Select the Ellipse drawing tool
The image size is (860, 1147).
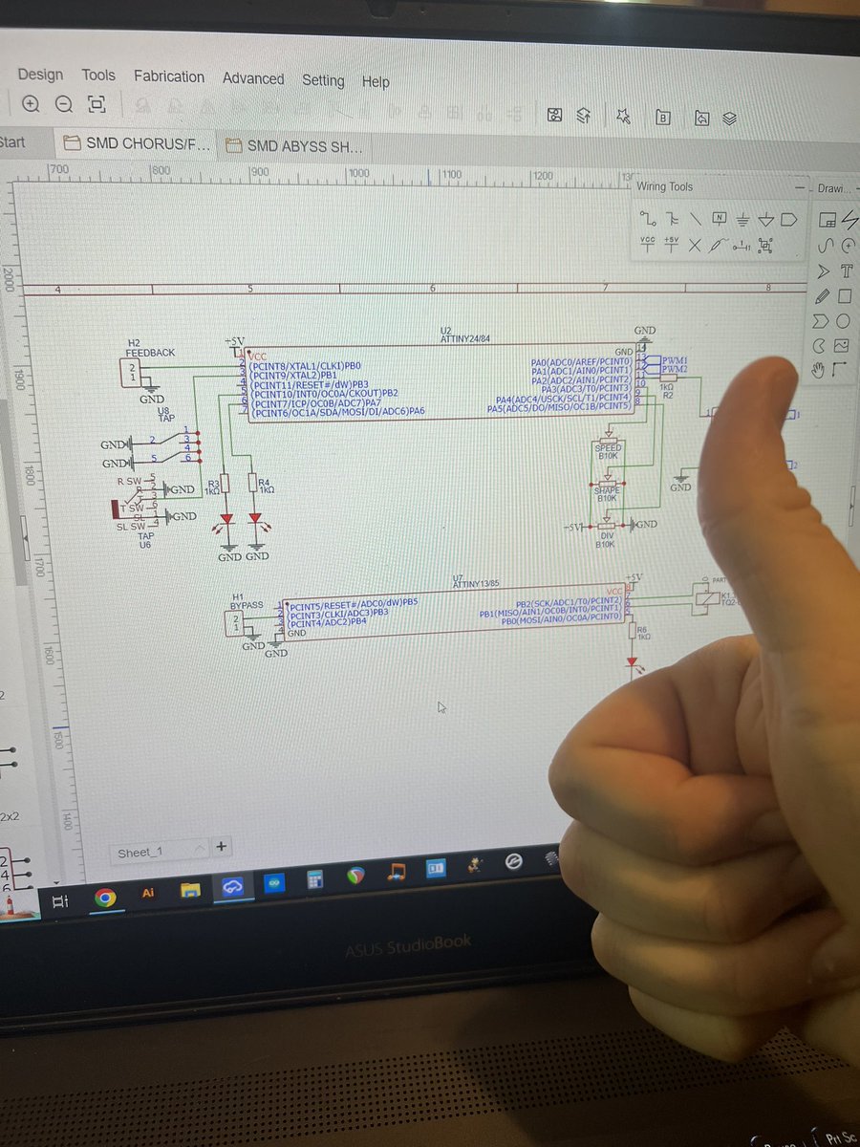pyautogui.click(x=843, y=321)
